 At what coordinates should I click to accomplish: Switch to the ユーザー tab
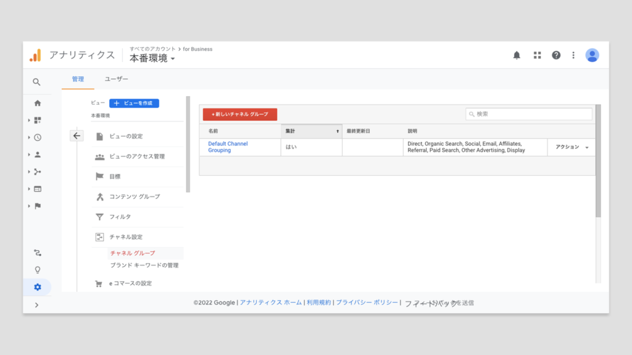117,79
